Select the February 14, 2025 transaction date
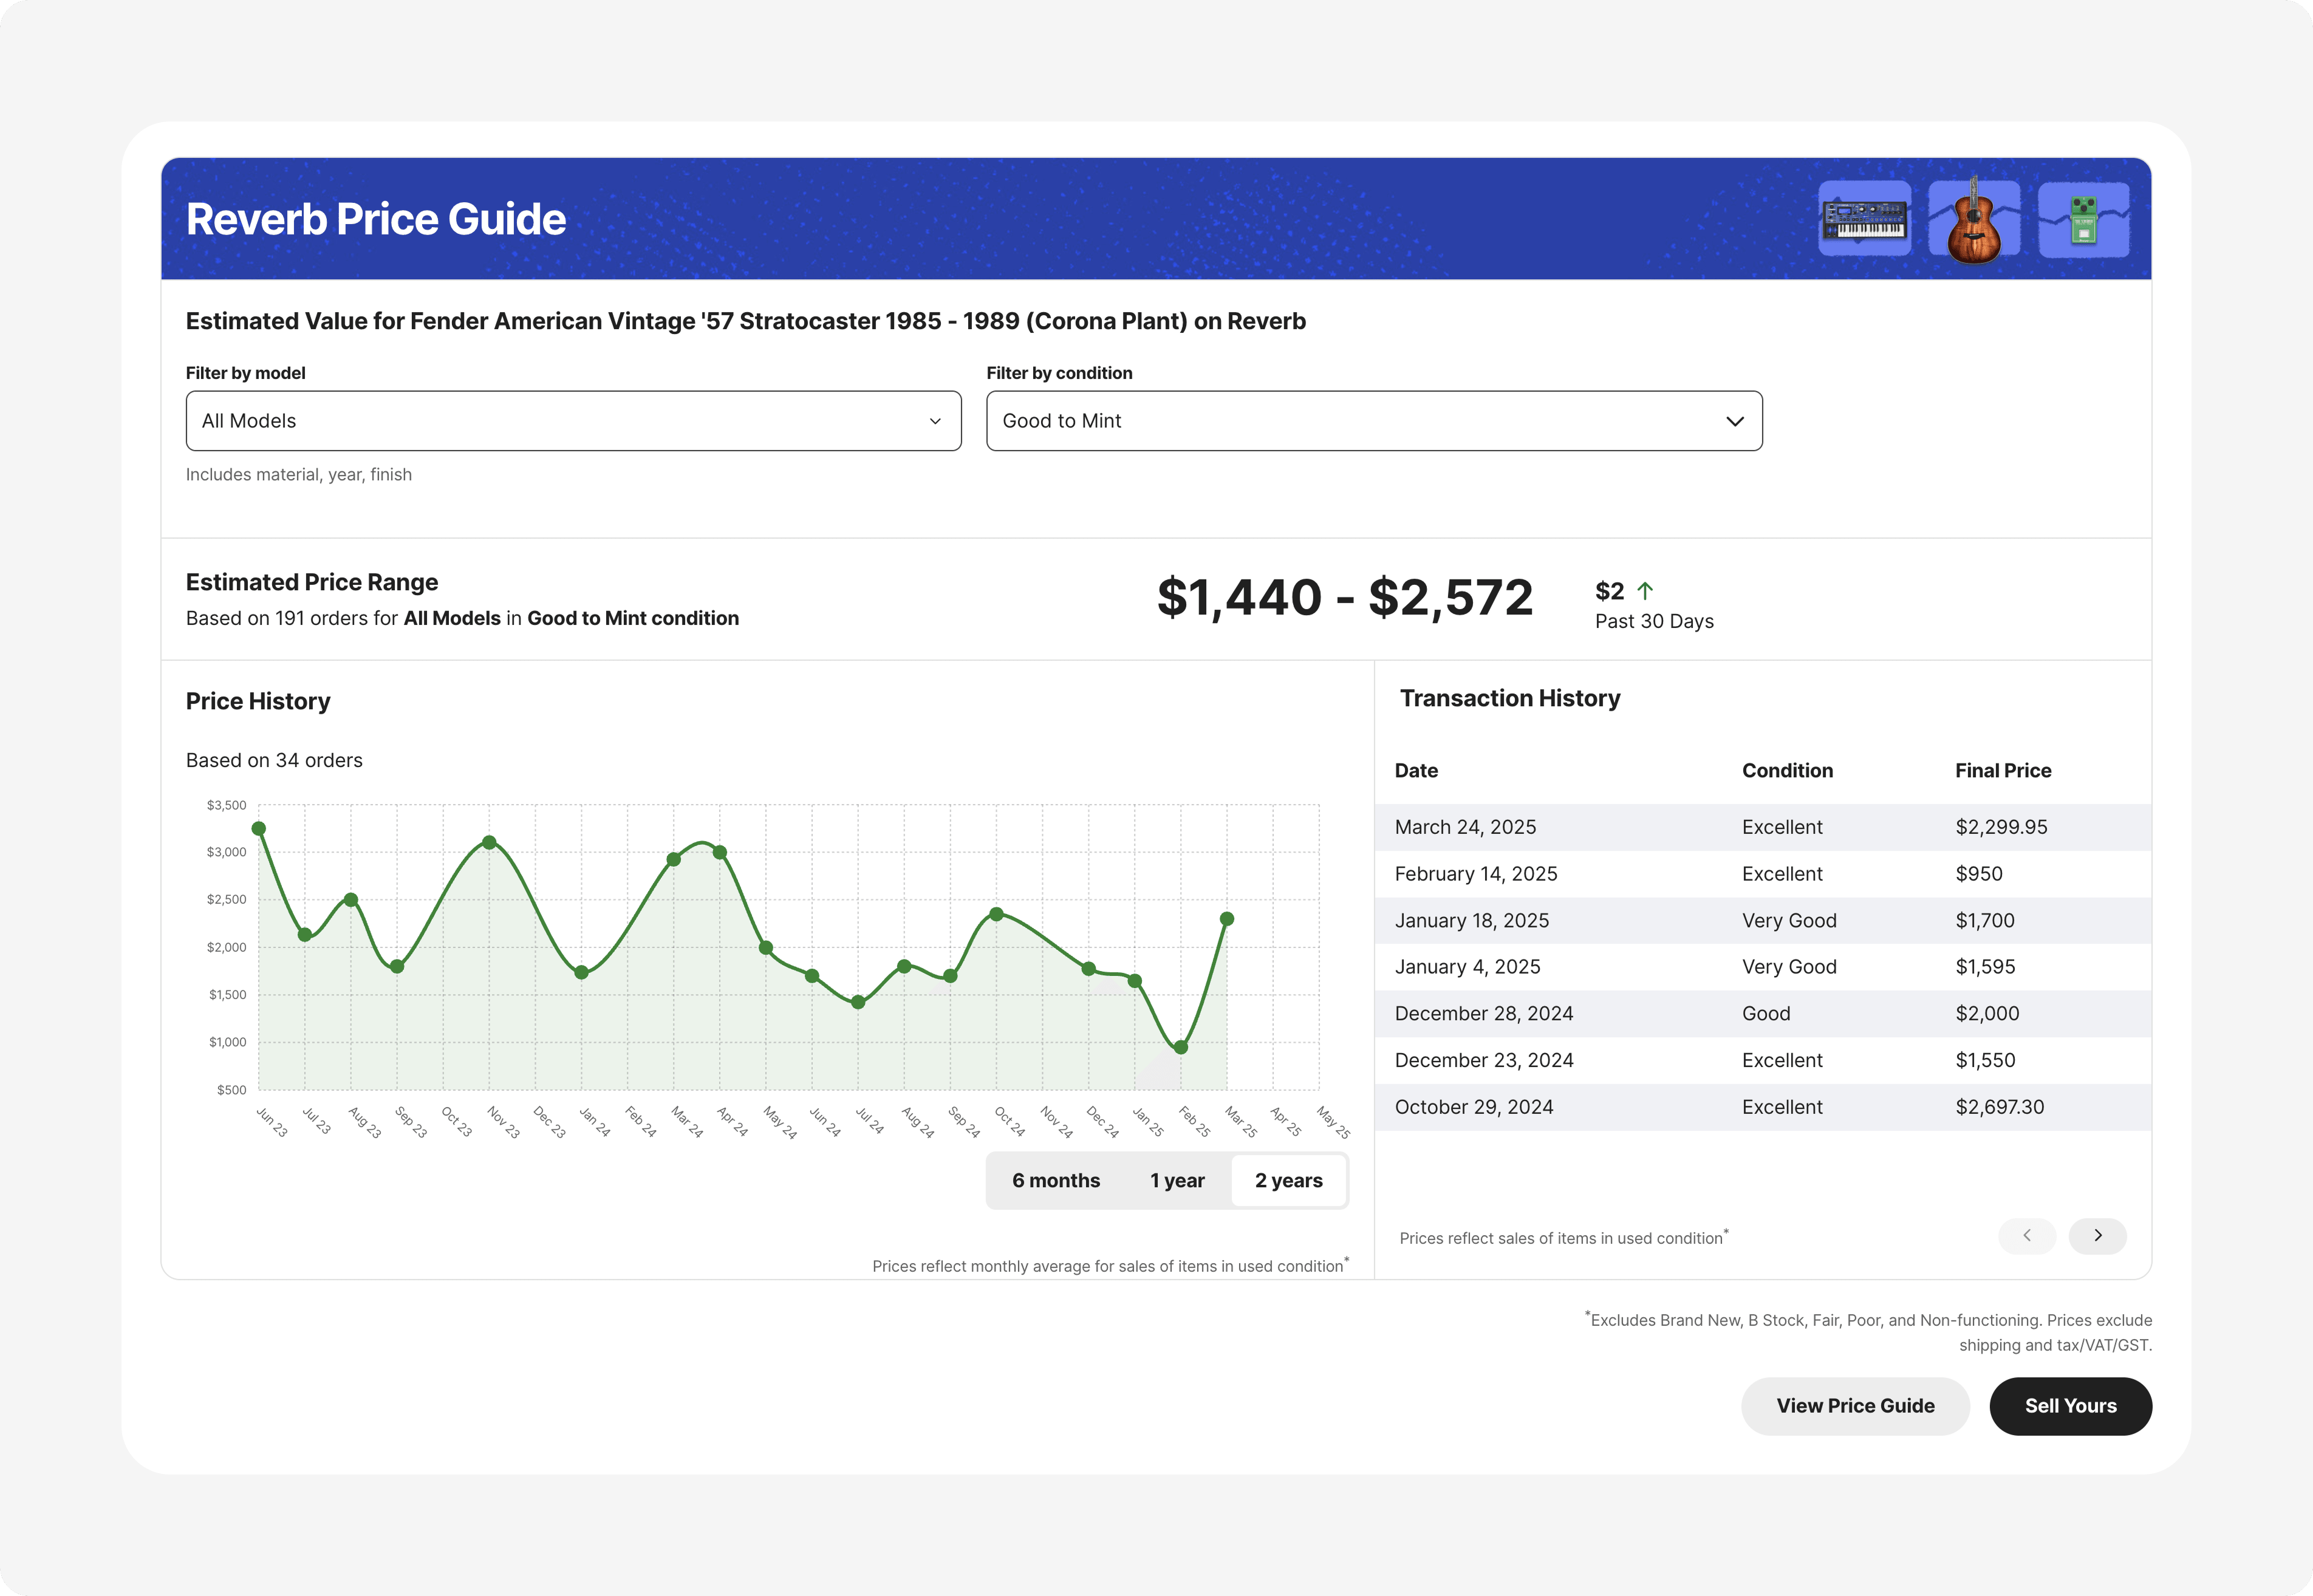Image resolution: width=2313 pixels, height=1596 pixels. (x=1475, y=874)
